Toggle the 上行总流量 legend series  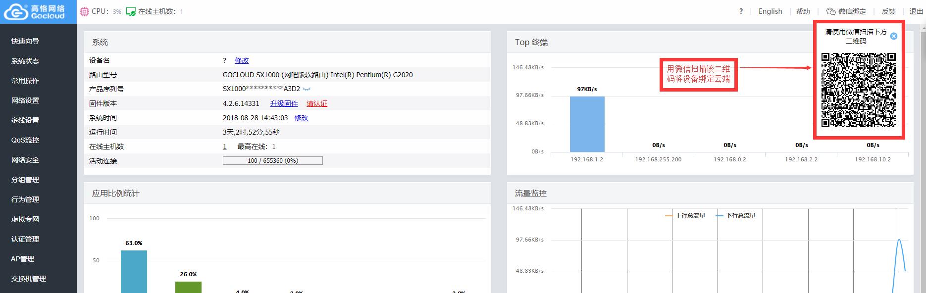(x=685, y=216)
